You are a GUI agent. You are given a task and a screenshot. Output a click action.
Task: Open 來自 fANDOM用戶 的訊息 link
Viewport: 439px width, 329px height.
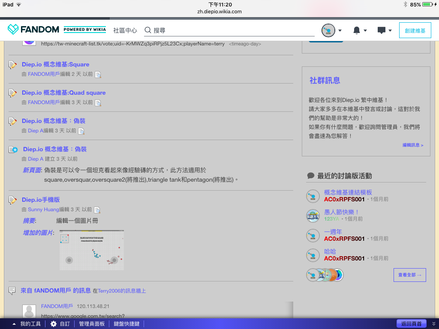56,291
